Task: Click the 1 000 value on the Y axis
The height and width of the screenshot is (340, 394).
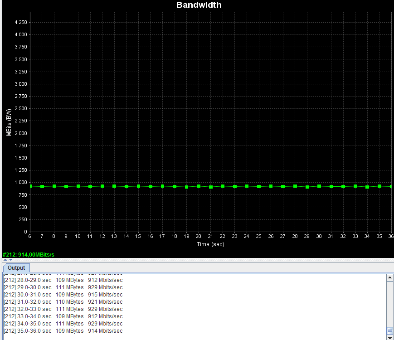Action: (x=20, y=182)
